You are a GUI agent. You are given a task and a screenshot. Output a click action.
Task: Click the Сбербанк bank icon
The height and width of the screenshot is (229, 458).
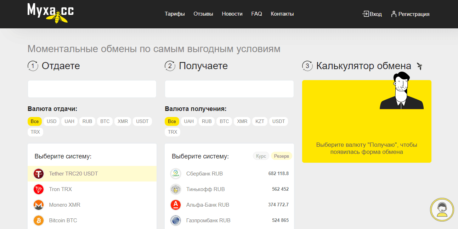tap(175, 174)
